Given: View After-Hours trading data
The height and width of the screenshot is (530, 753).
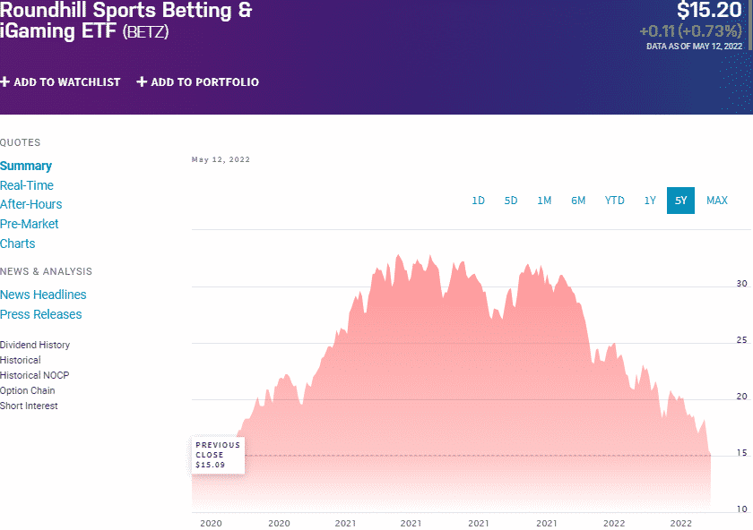Looking at the screenshot, I should coord(30,204).
